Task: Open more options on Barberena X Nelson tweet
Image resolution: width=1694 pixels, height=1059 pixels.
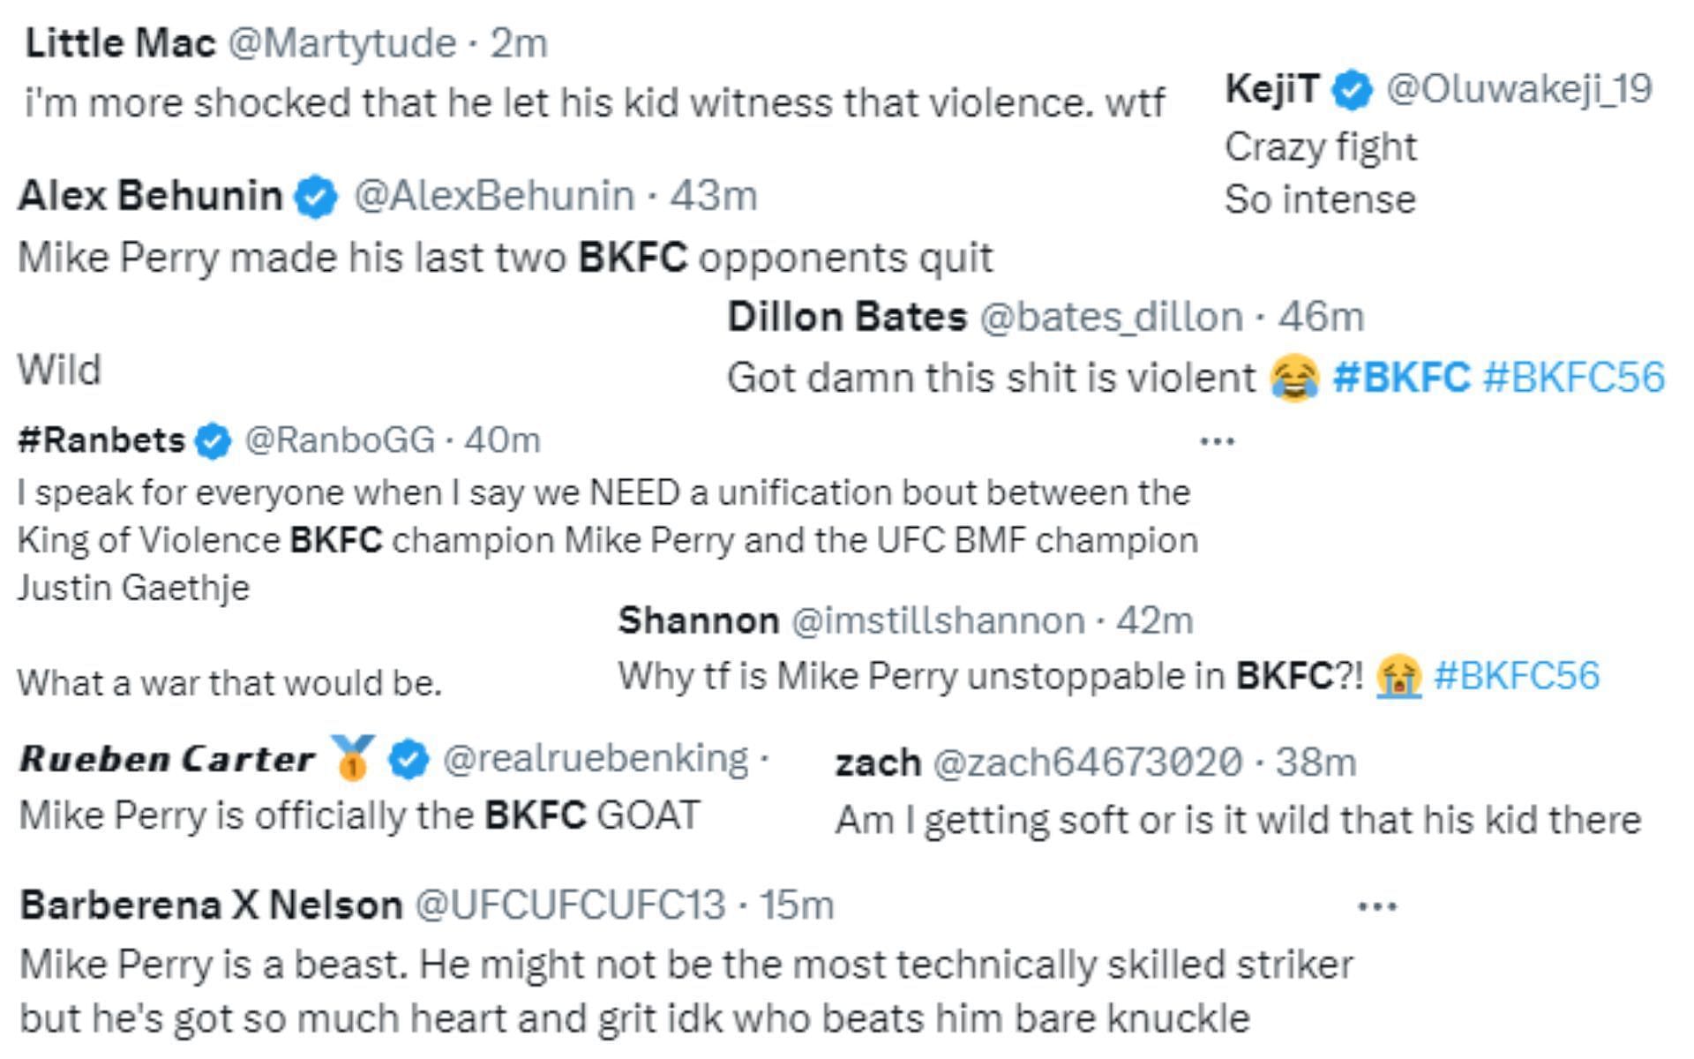Action: tap(1376, 906)
